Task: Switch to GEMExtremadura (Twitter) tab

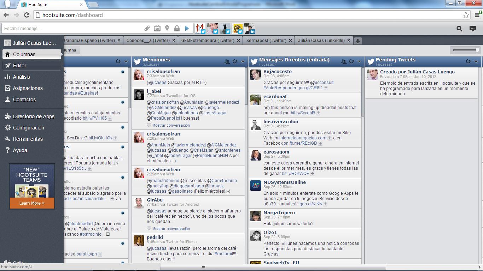Action: (208, 40)
